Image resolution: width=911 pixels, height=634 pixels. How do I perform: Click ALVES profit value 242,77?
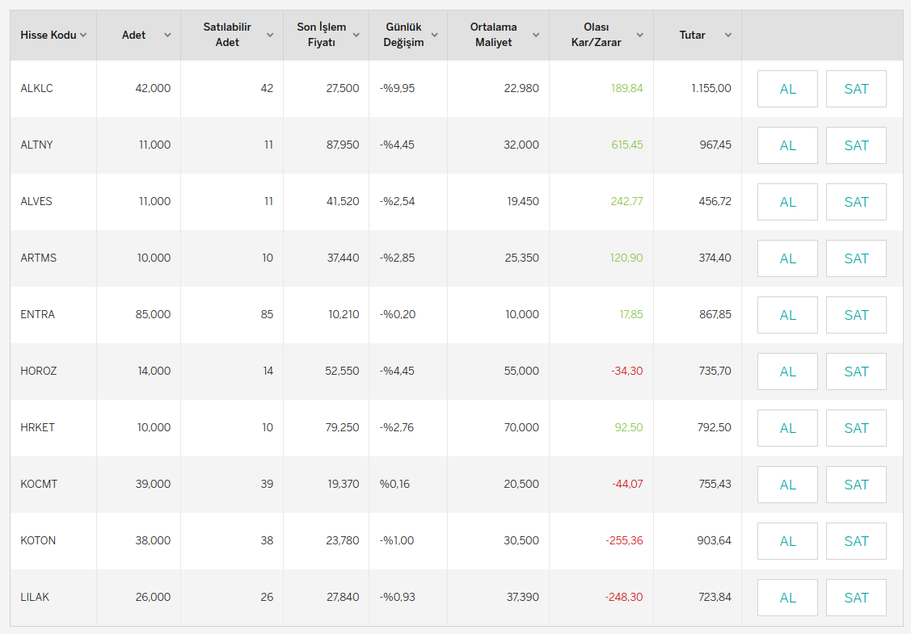tap(627, 201)
